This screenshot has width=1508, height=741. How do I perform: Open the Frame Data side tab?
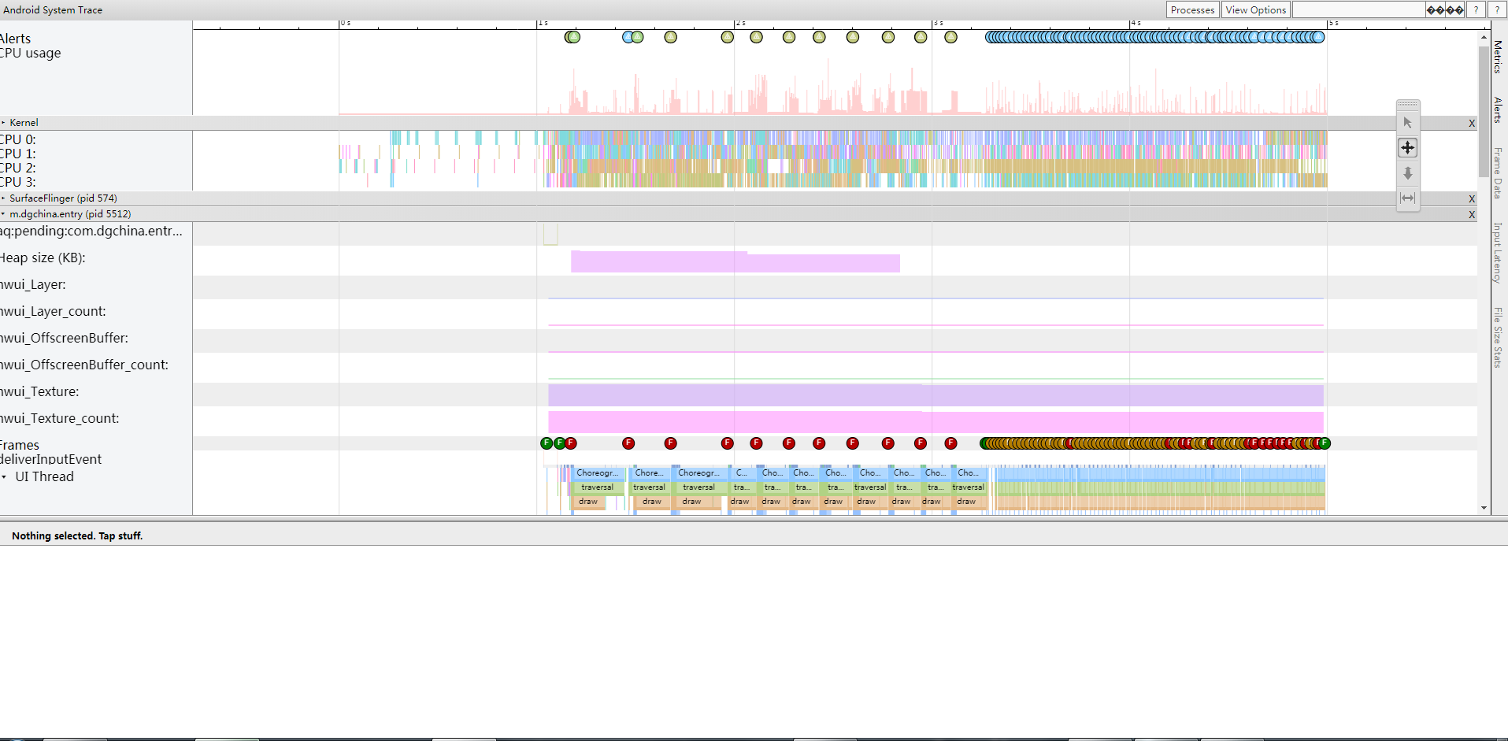[x=1498, y=172]
